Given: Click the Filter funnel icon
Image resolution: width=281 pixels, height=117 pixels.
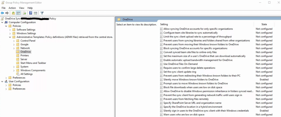Looking at the screenshot, I should pyautogui.click(x=42, y=13).
